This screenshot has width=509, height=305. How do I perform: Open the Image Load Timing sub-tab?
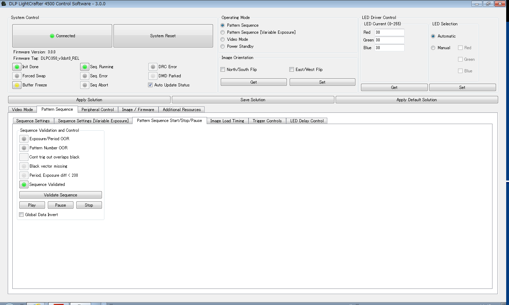tap(227, 121)
